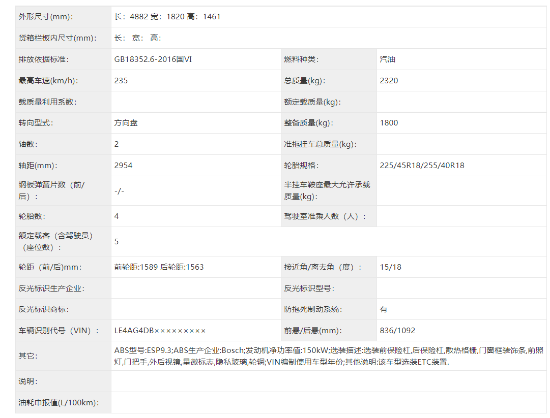
Task: Select the approach/departure angle value 15/18
Action: [x=390, y=267]
